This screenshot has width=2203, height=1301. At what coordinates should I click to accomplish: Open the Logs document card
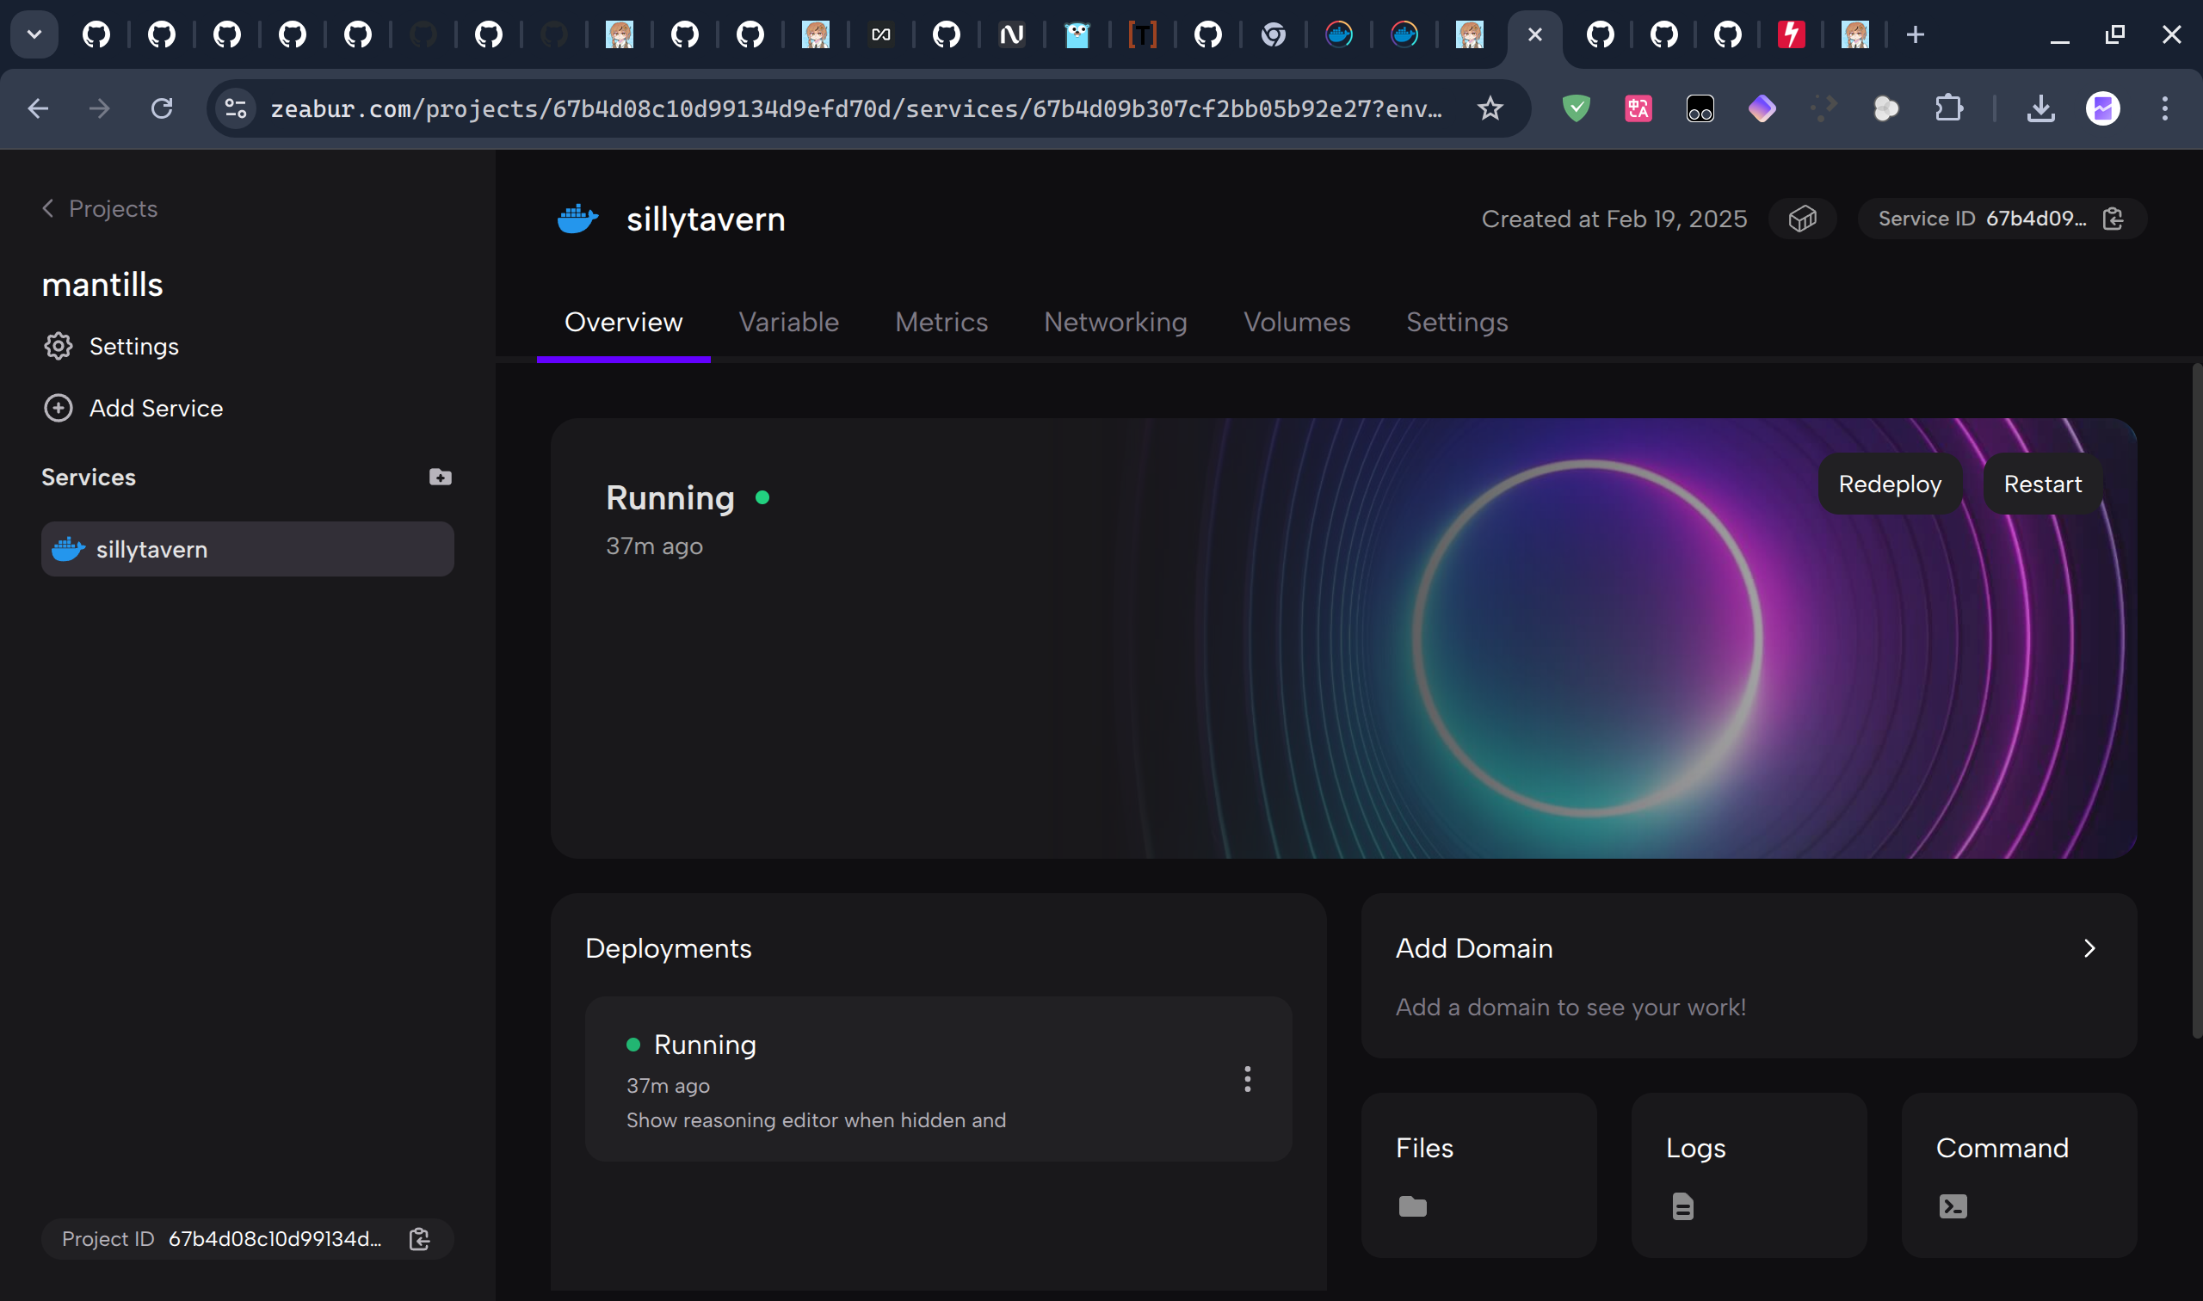(1748, 1174)
